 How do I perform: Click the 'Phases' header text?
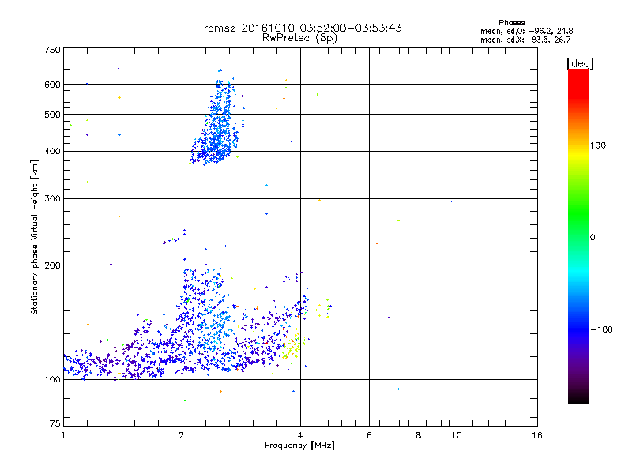(511, 23)
